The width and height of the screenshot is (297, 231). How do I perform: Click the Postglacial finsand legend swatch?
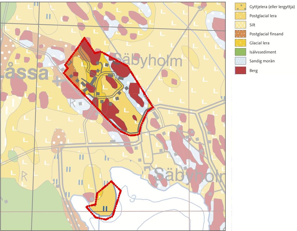[x=240, y=34]
